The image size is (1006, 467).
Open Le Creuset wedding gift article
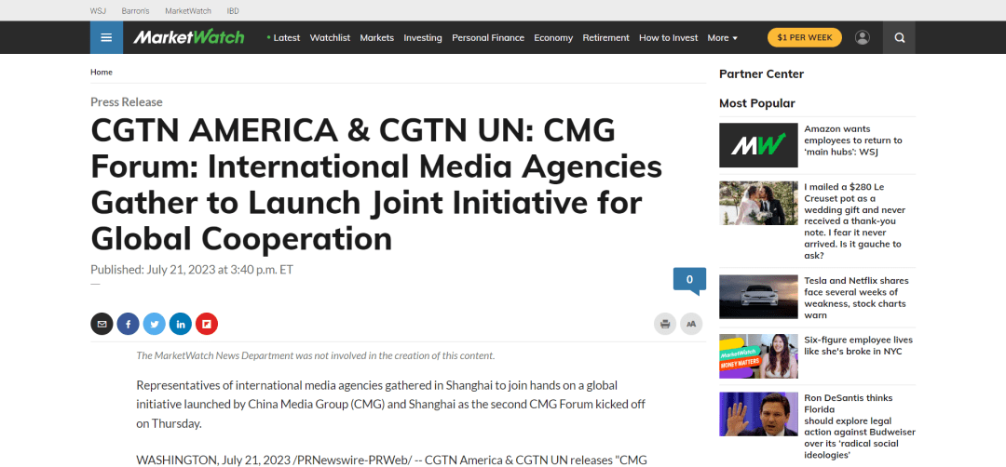[853, 221]
